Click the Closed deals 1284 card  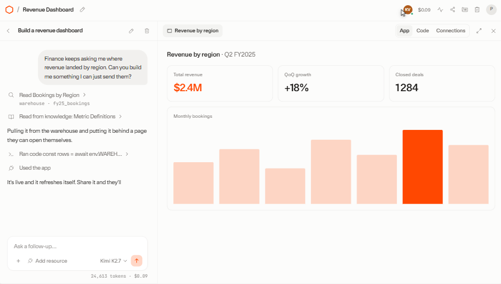pos(442,84)
